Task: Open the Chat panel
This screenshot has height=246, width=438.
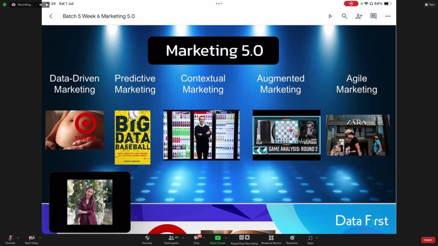Action: [x=197, y=239]
